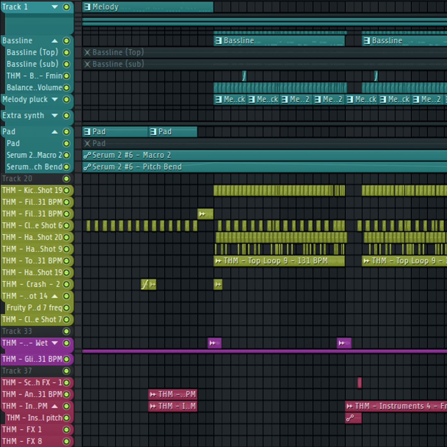The image size is (447, 447).
Task: Click waveform icon on THM - Instruments 4 clip
Action: (x=350, y=406)
